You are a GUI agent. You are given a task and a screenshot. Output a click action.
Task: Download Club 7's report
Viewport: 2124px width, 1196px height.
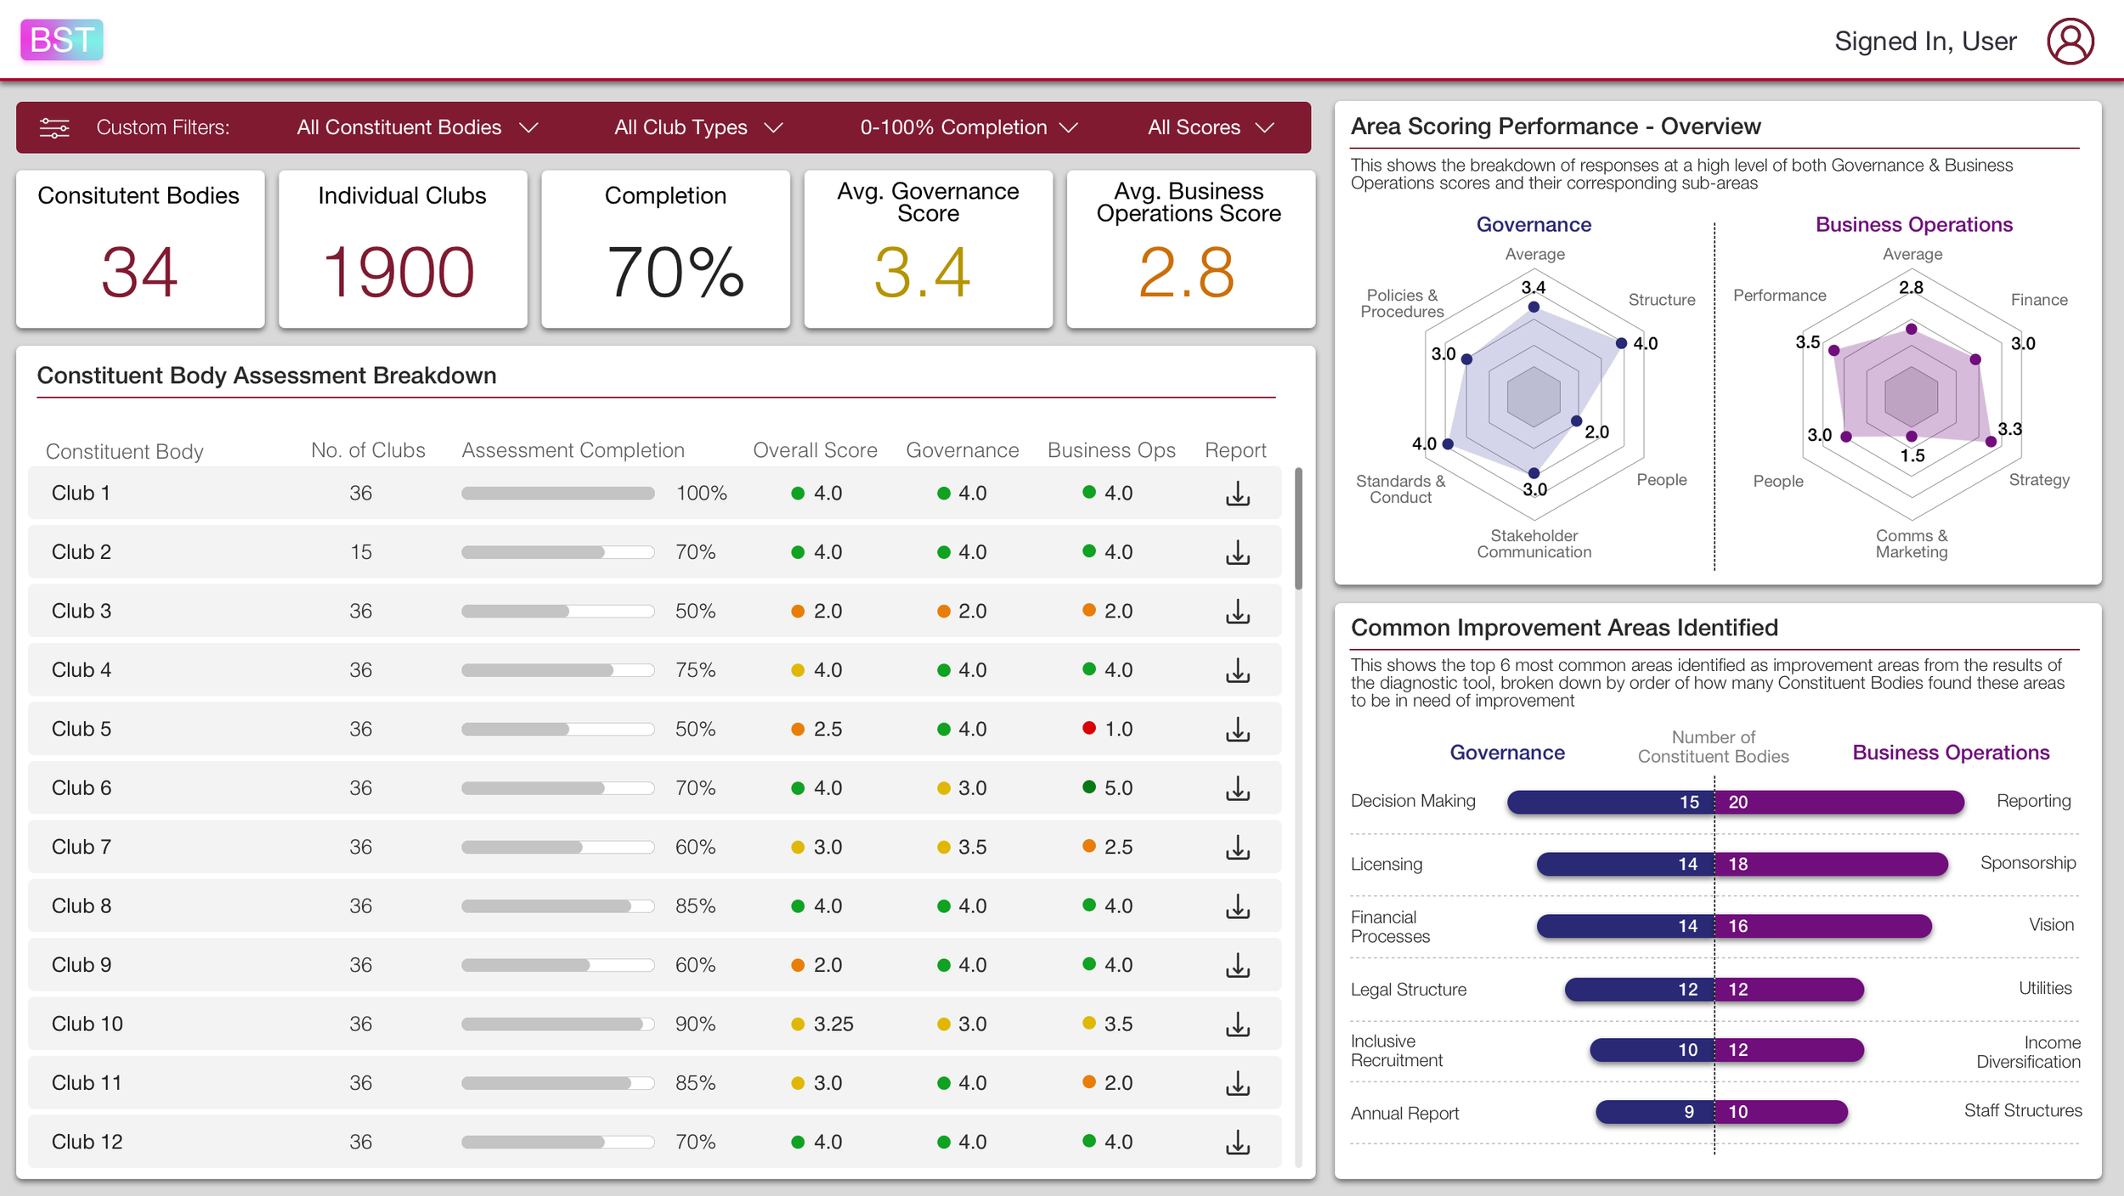pos(1239,847)
